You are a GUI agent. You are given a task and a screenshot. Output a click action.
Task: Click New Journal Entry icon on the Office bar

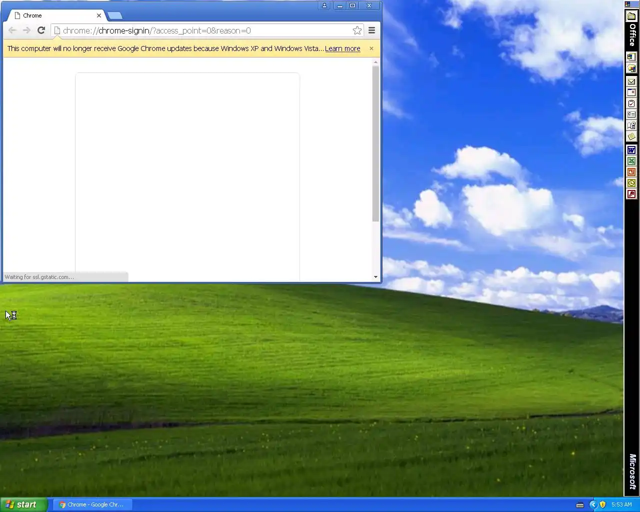click(x=631, y=125)
